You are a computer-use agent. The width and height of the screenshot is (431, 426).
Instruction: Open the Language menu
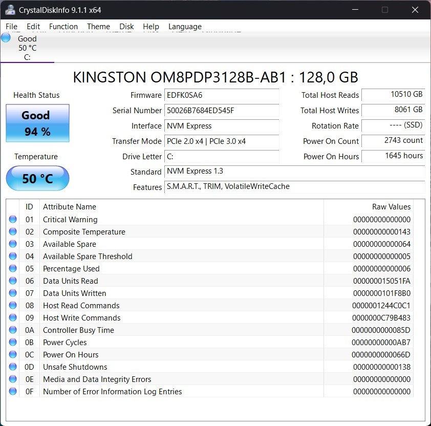click(185, 27)
